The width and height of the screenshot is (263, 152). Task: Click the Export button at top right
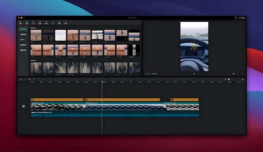pyautogui.click(x=242, y=18)
